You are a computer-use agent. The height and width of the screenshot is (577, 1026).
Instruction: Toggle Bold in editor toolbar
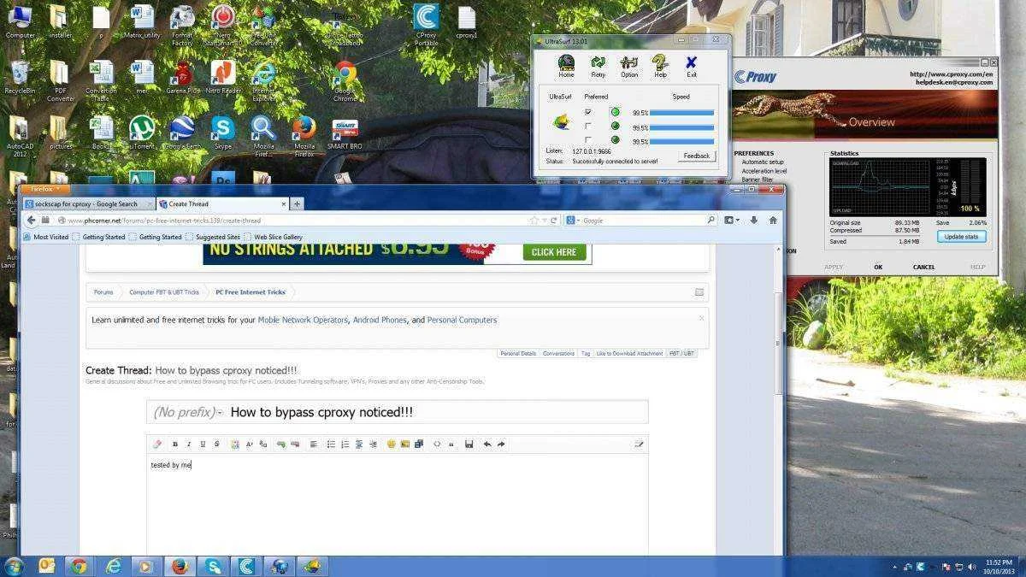[x=175, y=444]
